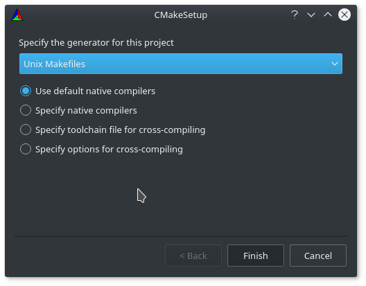
Task: Click the "Use default native compilers" label text
Action: tap(95, 91)
